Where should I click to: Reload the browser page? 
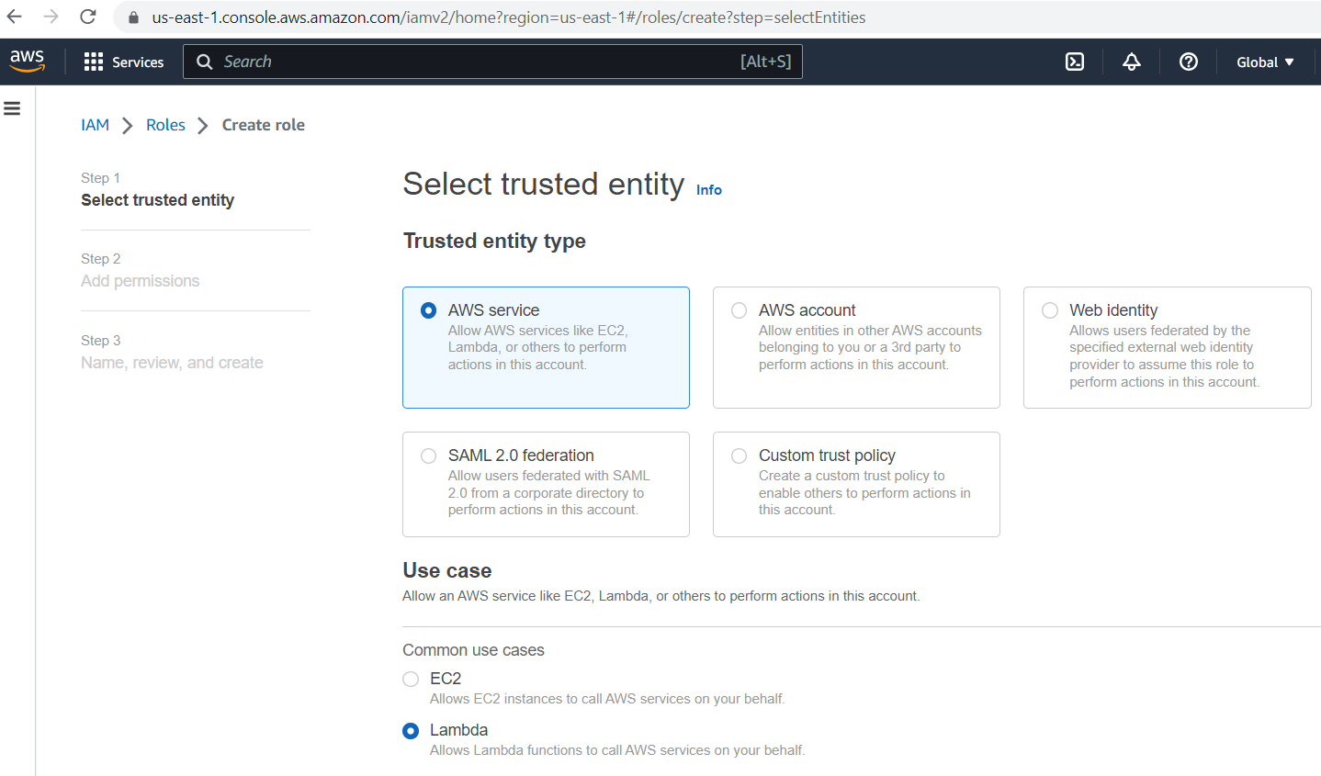(87, 17)
